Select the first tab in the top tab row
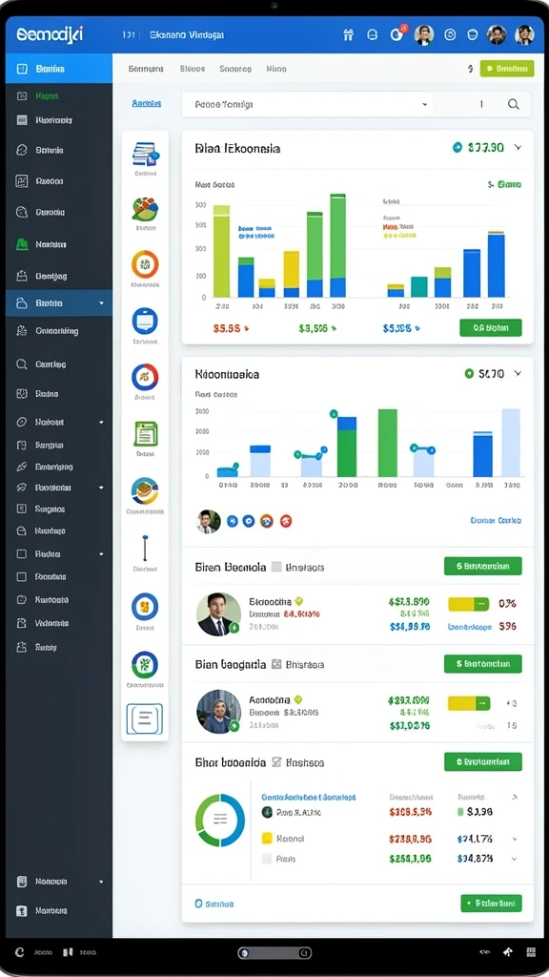Image resolution: width=549 pixels, height=977 pixels. pos(146,69)
